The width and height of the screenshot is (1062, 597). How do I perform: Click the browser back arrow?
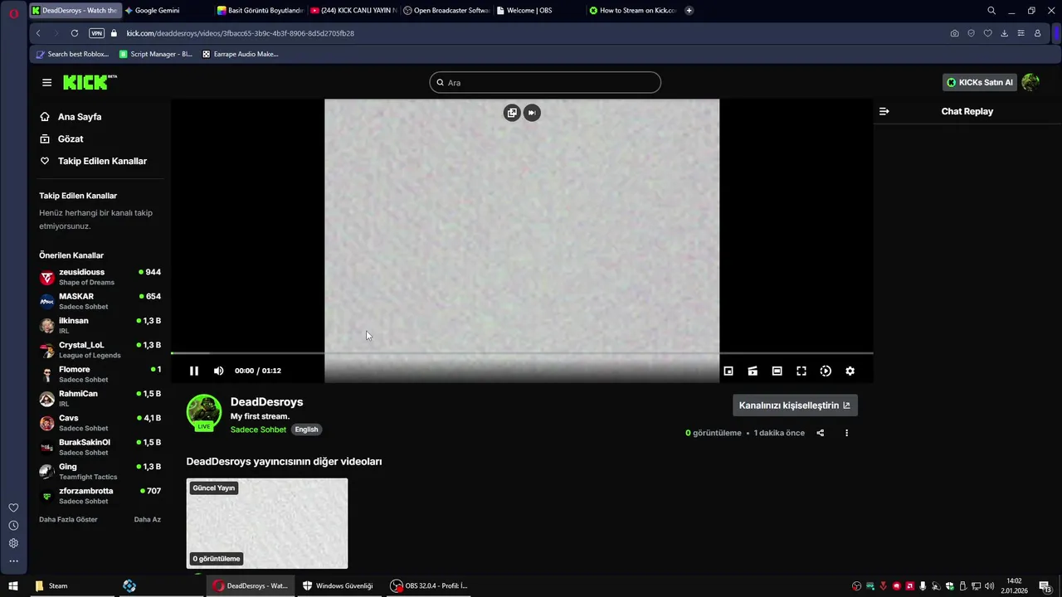tap(38, 33)
